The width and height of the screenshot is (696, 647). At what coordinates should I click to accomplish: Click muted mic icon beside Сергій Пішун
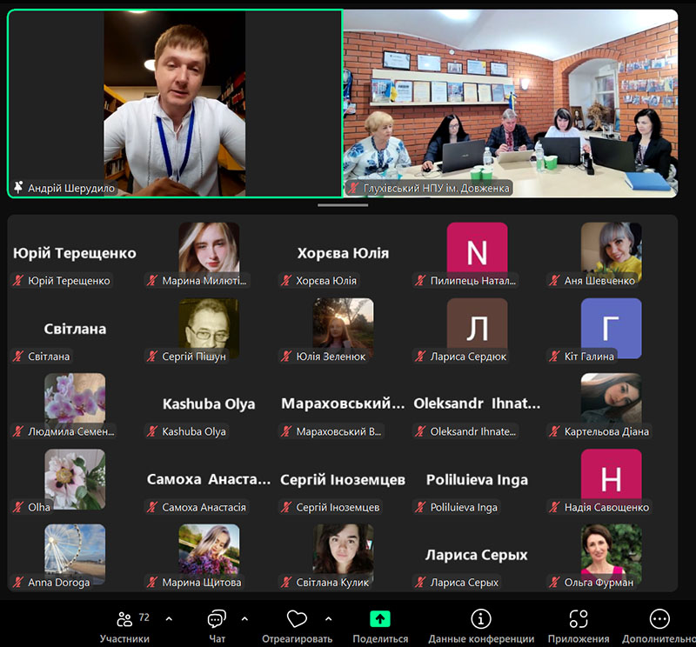152,357
